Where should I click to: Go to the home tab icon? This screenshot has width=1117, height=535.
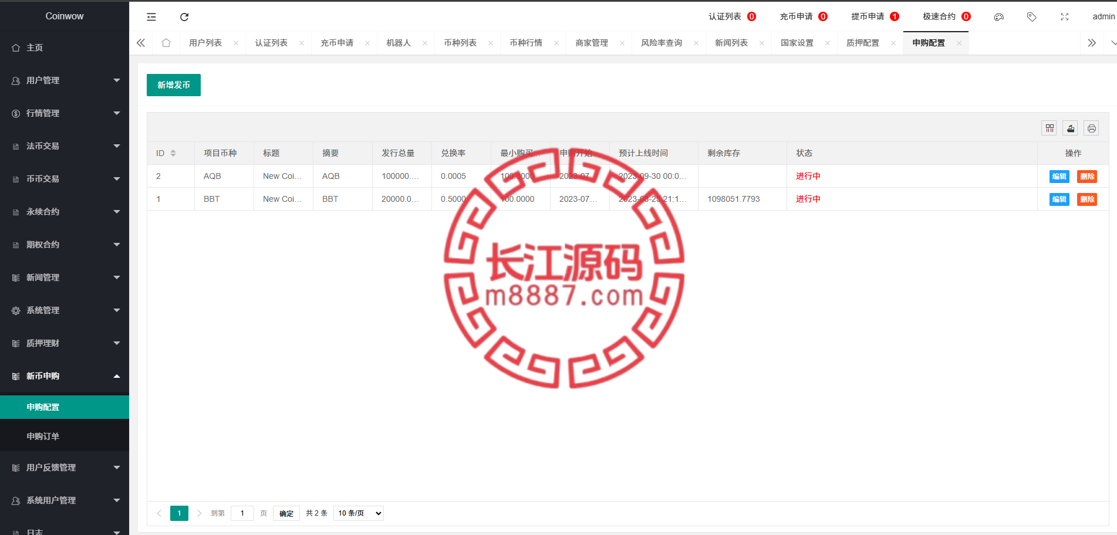[166, 43]
